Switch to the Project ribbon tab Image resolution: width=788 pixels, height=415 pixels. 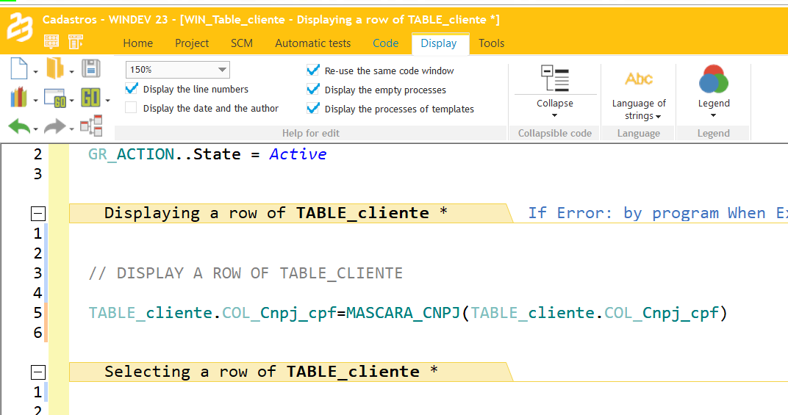[191, 43]
